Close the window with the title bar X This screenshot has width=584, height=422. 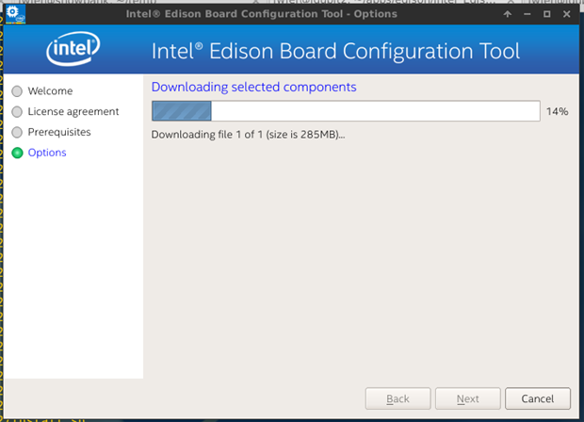click(567, 14)
